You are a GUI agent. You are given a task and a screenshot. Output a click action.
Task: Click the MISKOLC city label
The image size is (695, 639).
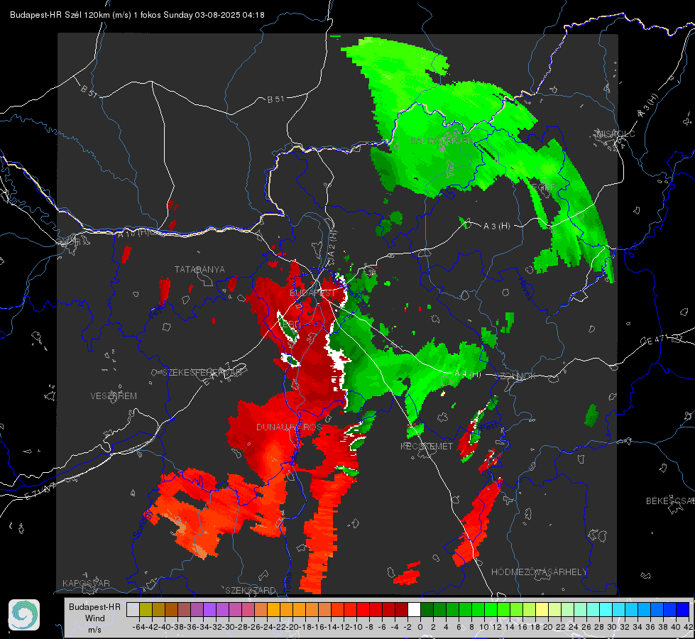[x=615, y=134]
